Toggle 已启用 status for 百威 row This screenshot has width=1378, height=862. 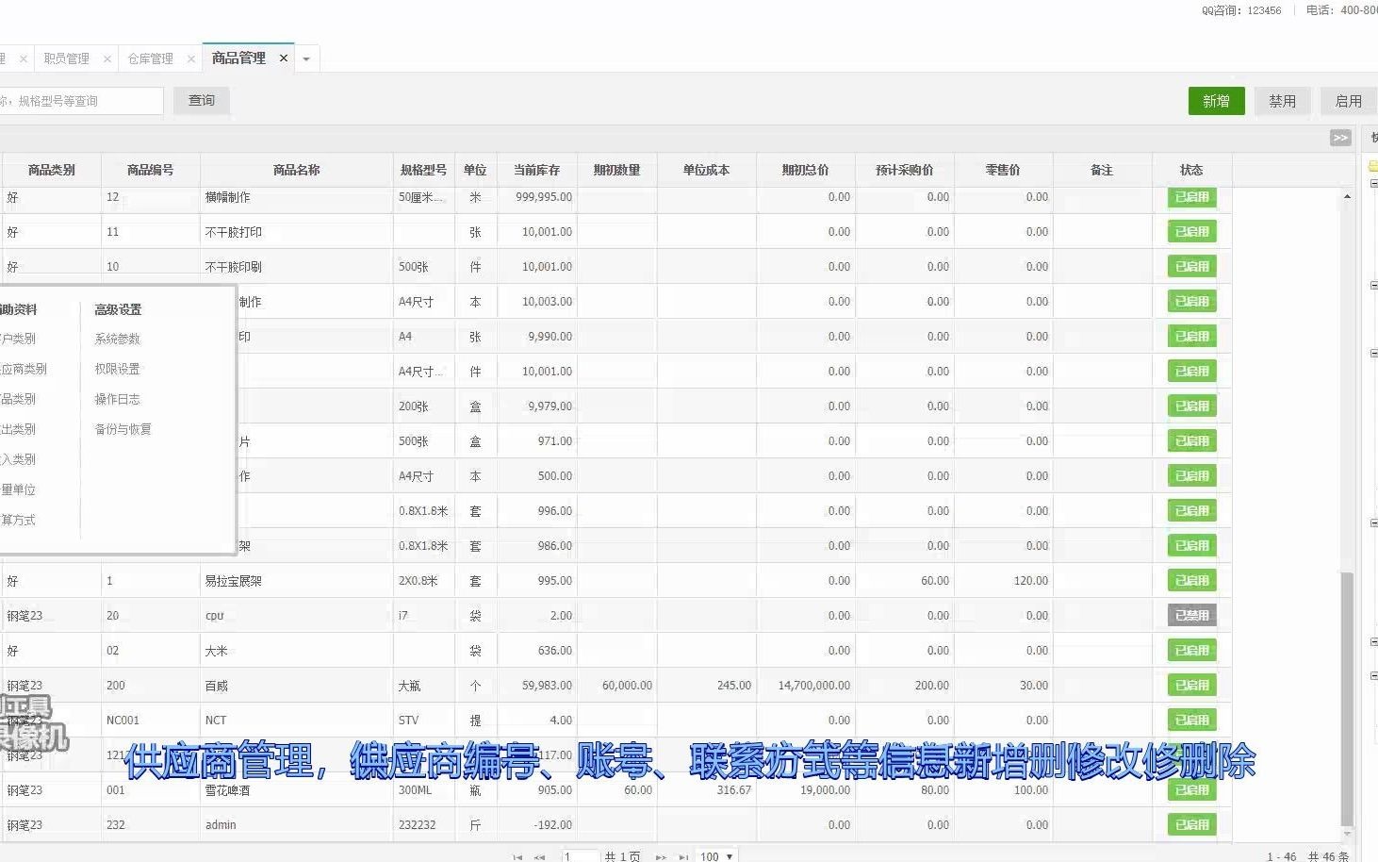point(1191,685)
